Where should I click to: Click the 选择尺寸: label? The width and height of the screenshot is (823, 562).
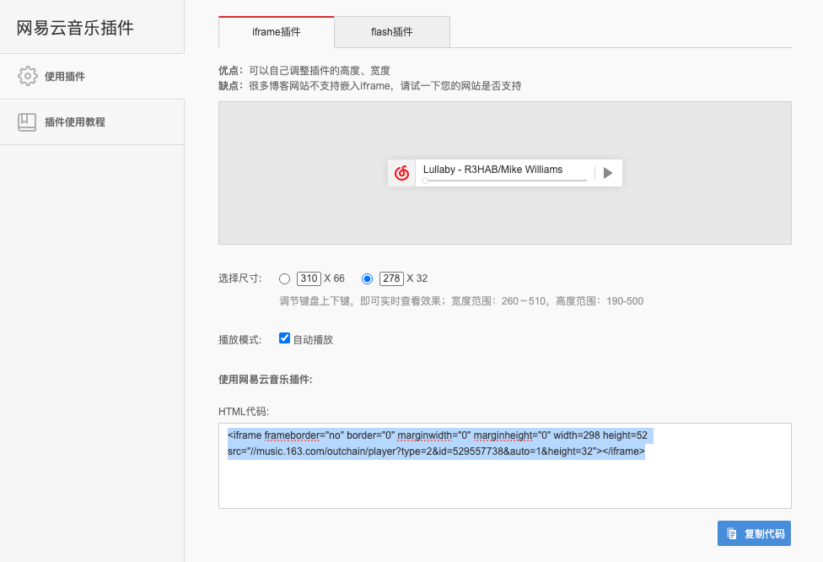click(x=239, y=278)
